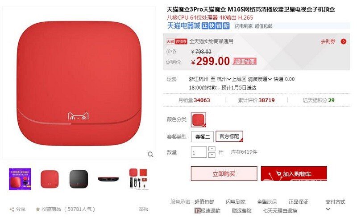
Task: Click the 天猫电器城 logo
Action: click(x=184, y=26)
